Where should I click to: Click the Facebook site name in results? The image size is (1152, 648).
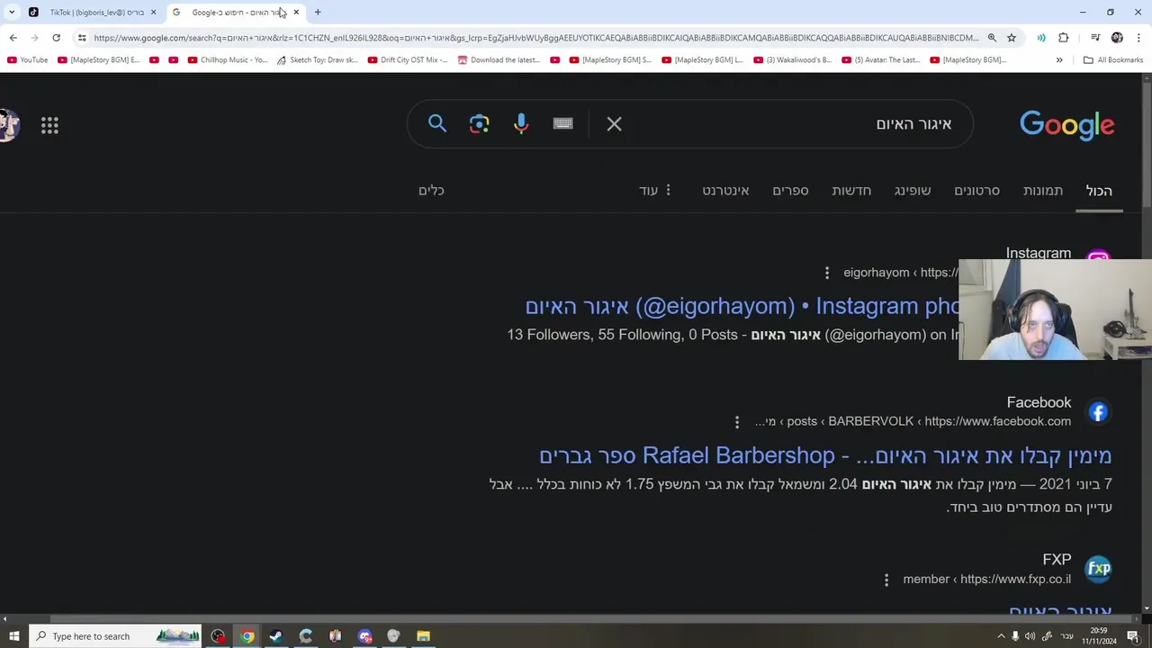click(1039, 402)
